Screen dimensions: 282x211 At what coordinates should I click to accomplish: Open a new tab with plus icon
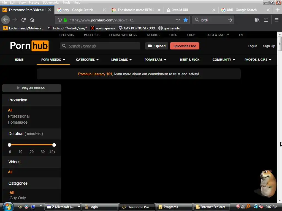[x=278, y=10]
